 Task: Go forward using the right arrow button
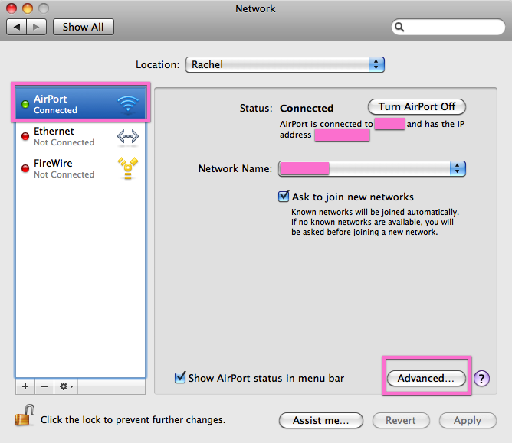click(x=38, y=27)
